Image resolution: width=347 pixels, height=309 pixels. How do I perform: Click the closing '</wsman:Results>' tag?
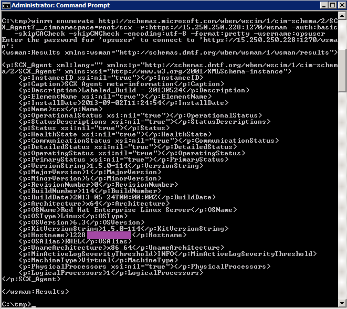(x=35, y=292)
